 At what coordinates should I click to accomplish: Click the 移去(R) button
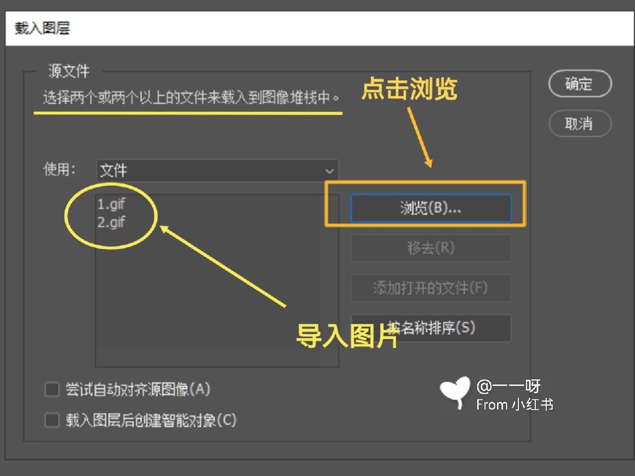click(x=431, y=248)
